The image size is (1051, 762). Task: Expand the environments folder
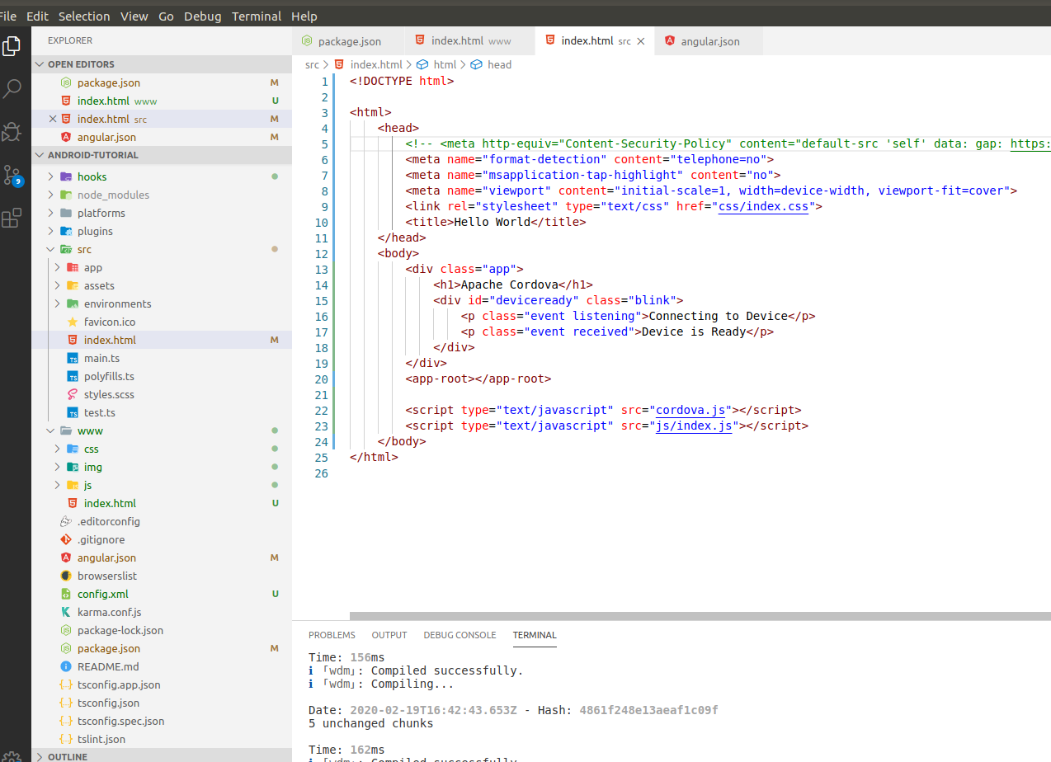(57, 303)
